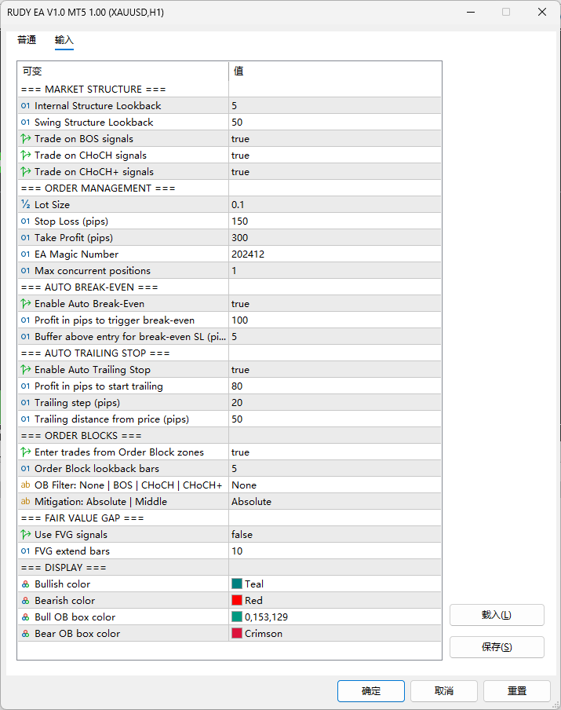Select the === MARKET STRUCTURE === row
561x710 pixels.
click(229, 90)
